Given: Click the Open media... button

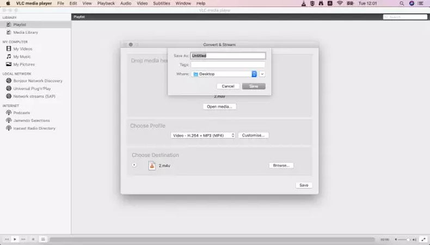Looking at the screenshot, I should click(219, 107).
